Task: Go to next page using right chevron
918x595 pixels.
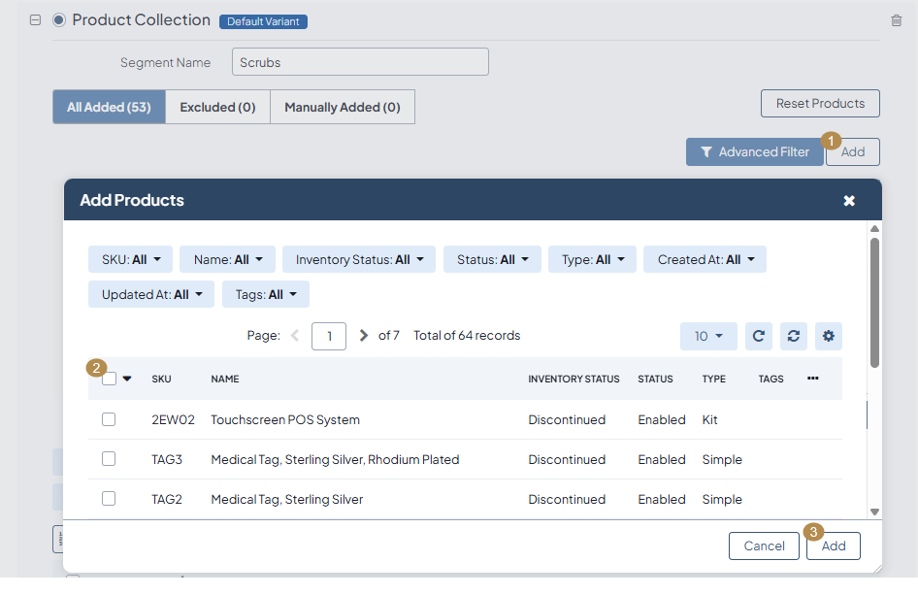Action: 364,336
